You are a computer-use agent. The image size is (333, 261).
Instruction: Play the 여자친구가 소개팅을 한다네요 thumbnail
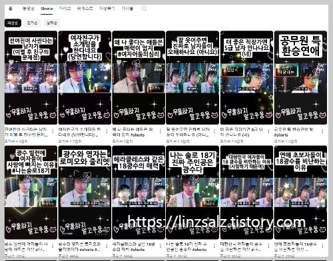pos(85,78)
